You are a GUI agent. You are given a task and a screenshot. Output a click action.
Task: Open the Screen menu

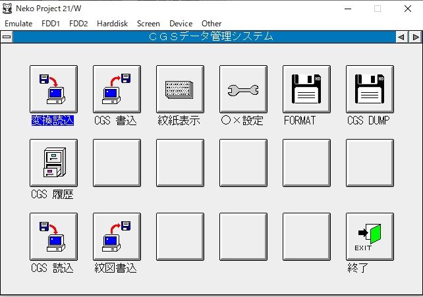click(148, 24)
